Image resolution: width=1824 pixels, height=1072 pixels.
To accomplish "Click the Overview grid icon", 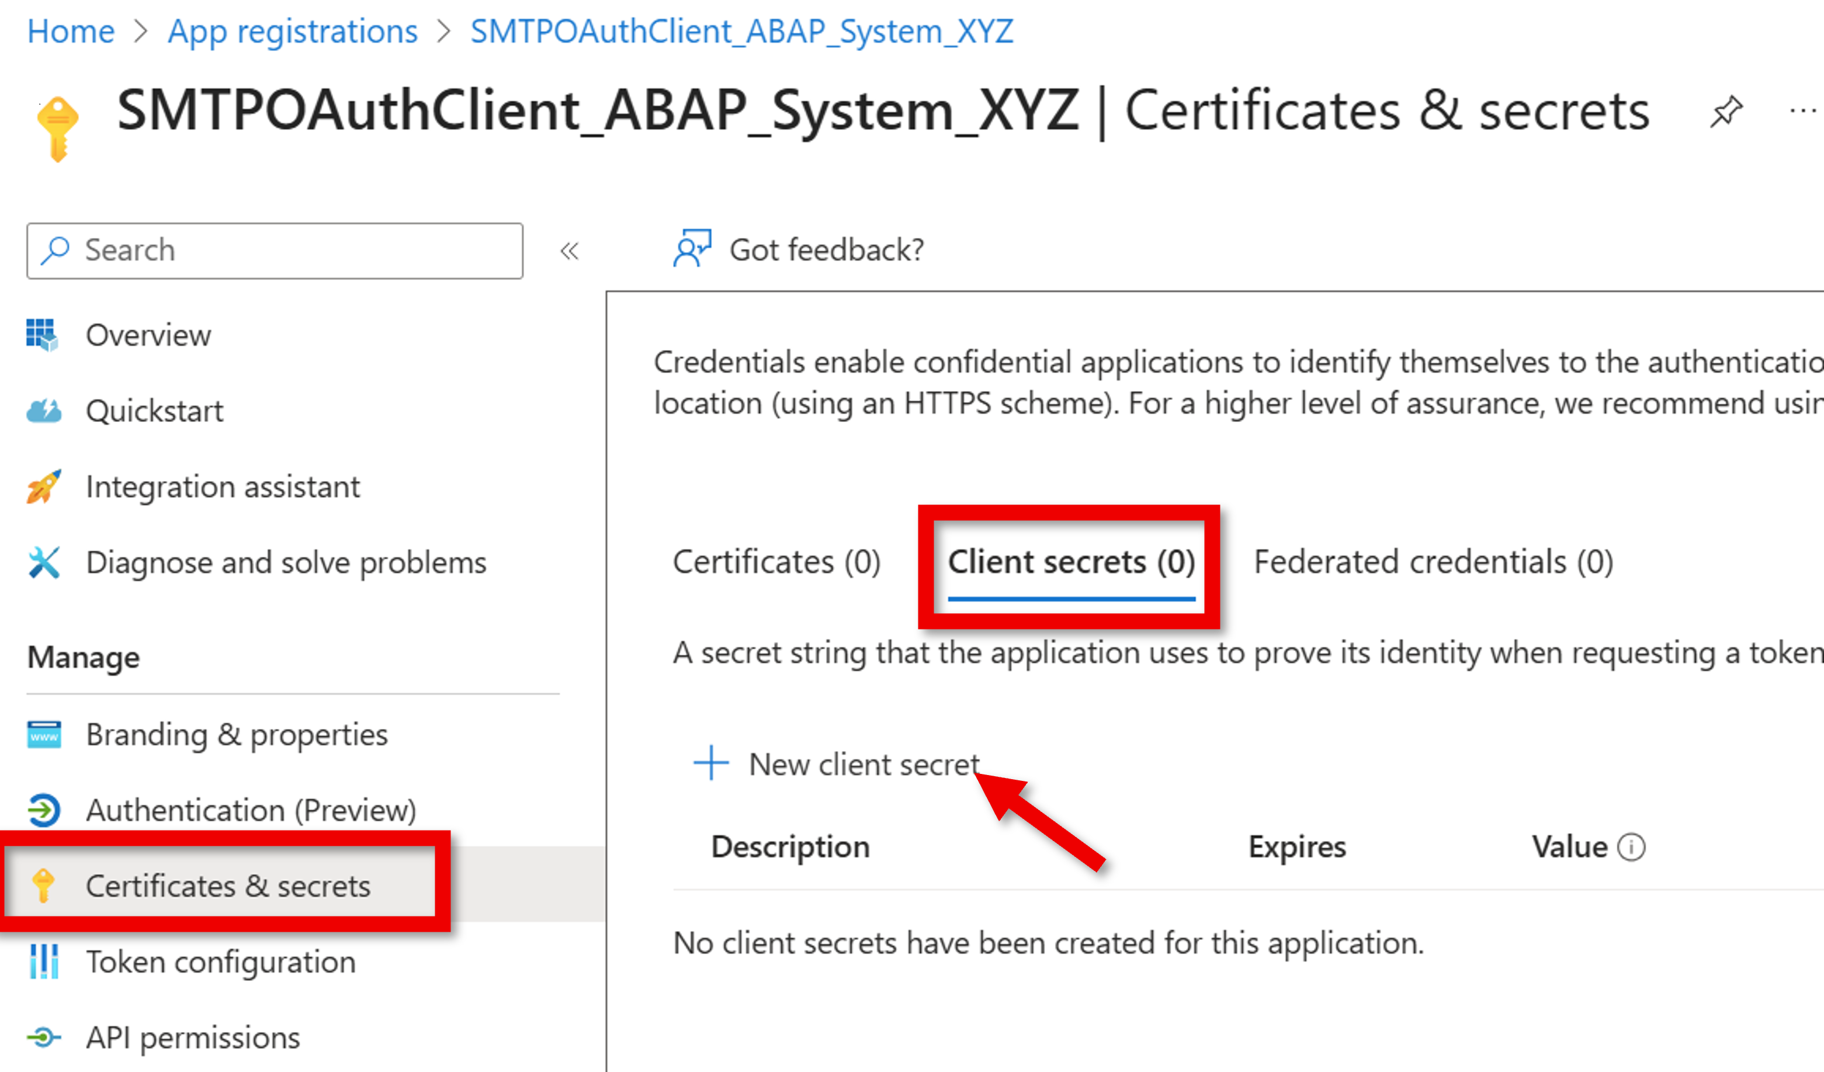I will (x=43, y=335).
